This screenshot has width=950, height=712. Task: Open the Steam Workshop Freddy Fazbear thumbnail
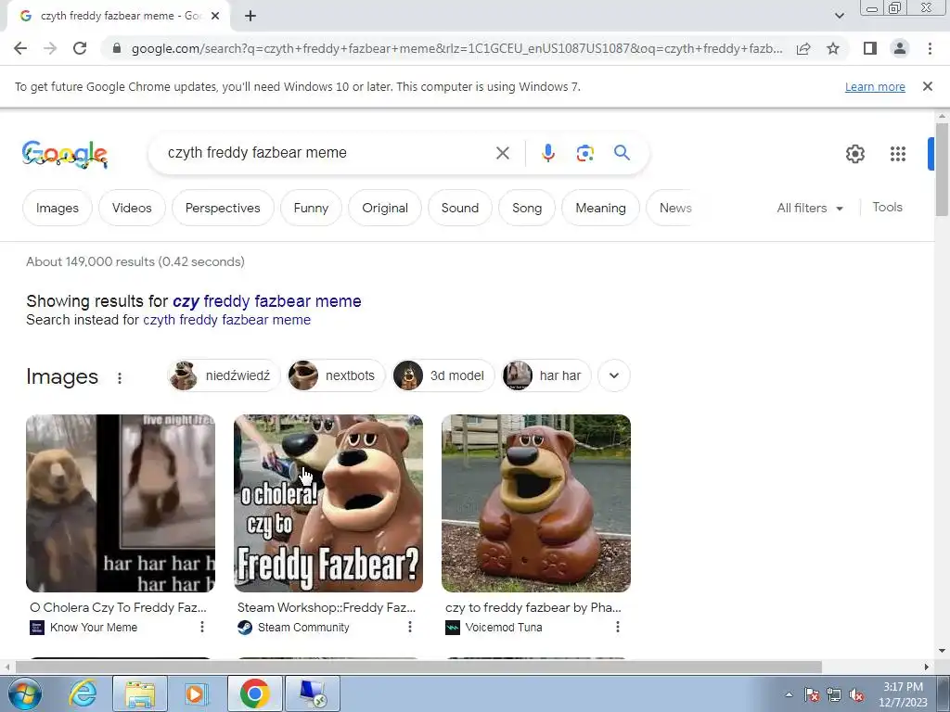click(x=327, y=503)
